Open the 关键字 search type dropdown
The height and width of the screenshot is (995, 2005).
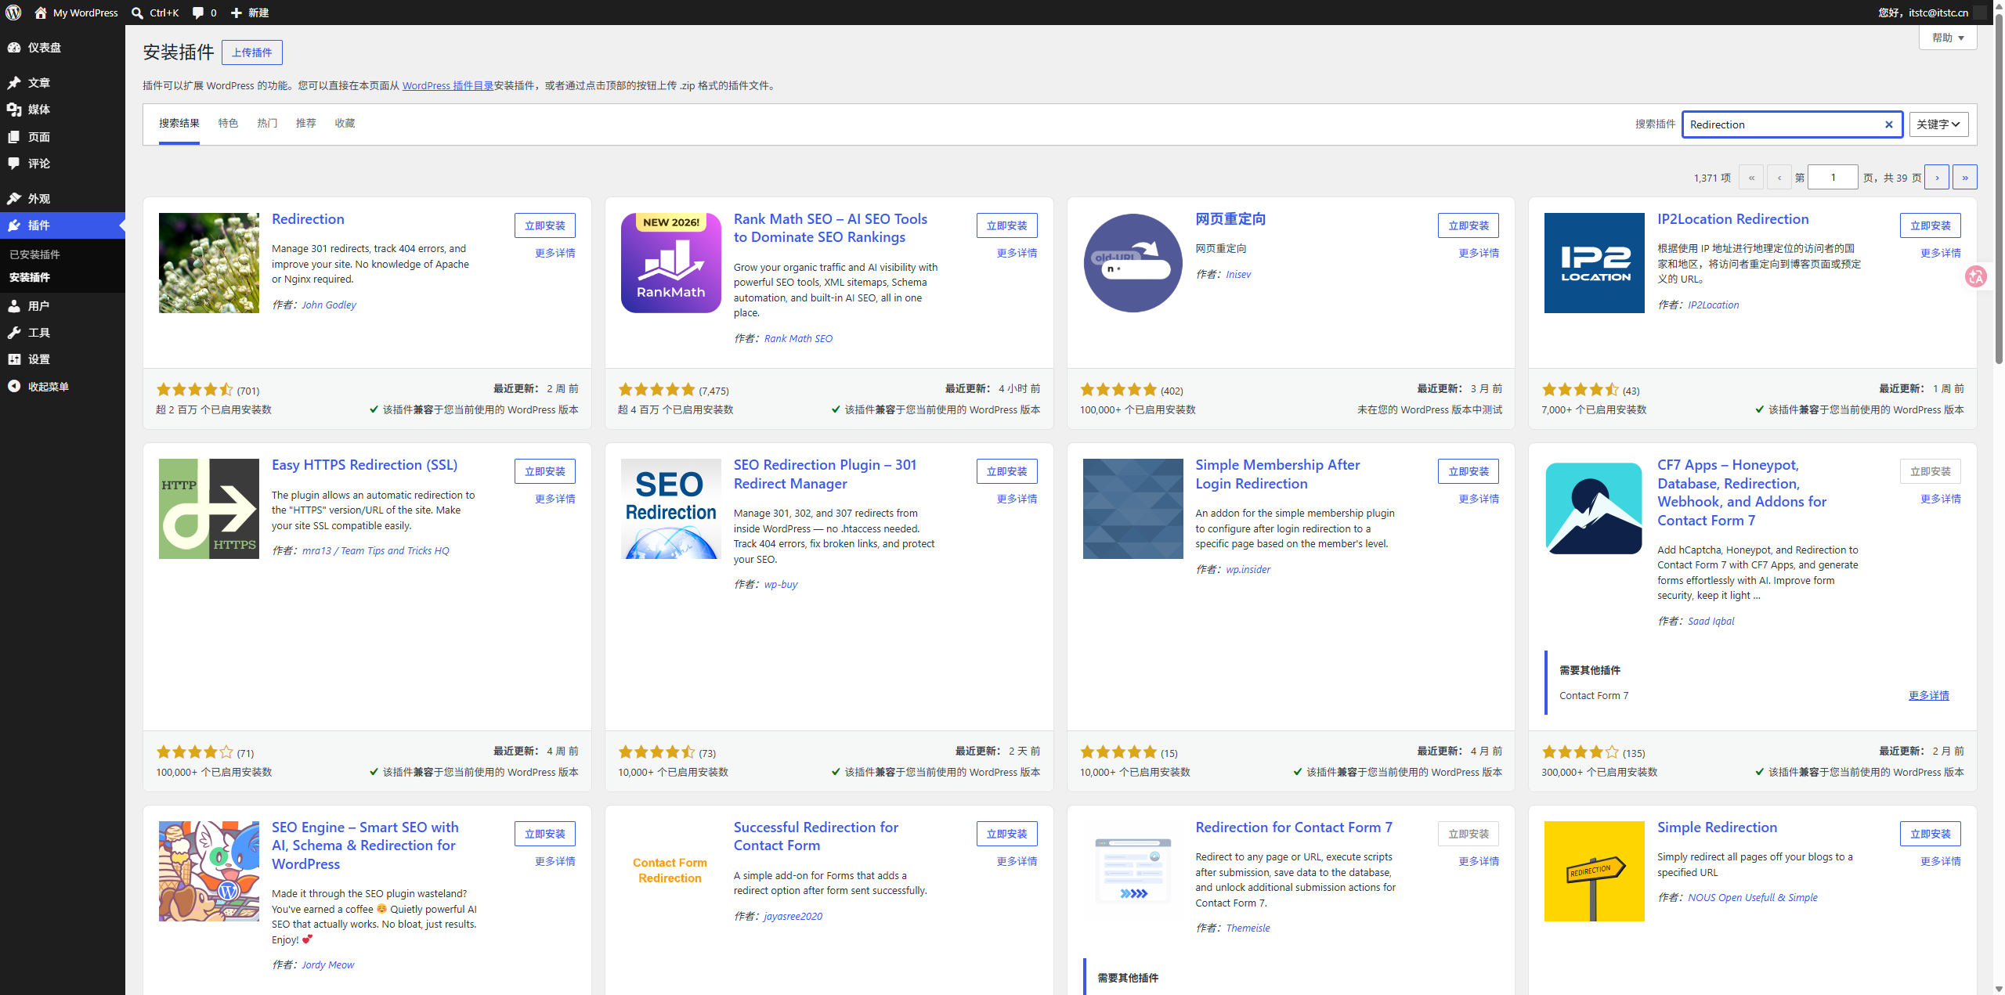(x=1938, y=124)
